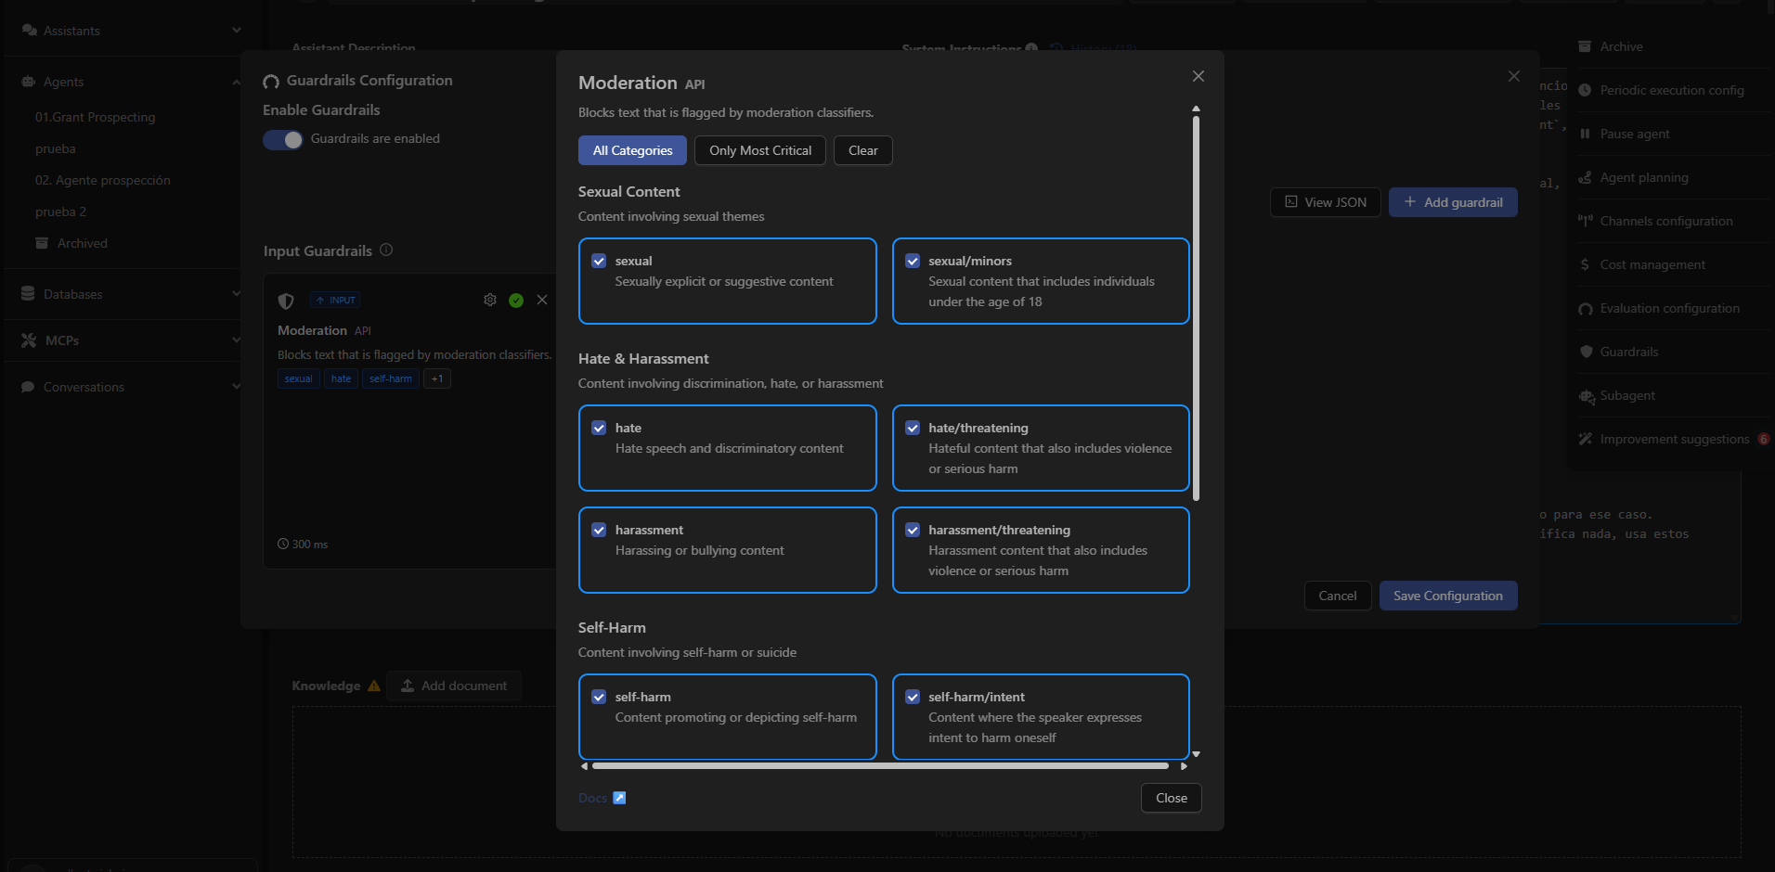The image size is (1775, 872).
Task: Click the green status indicator on Moderation card
Action: (x=516, y=300)
